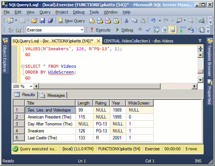Click the Save All icon
Screen dimensions: 215x166
pos(50,21)
